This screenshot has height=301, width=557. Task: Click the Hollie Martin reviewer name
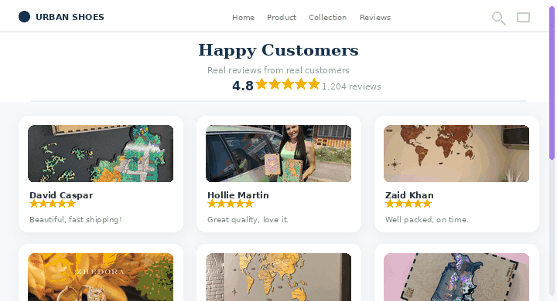pos(238,195)
